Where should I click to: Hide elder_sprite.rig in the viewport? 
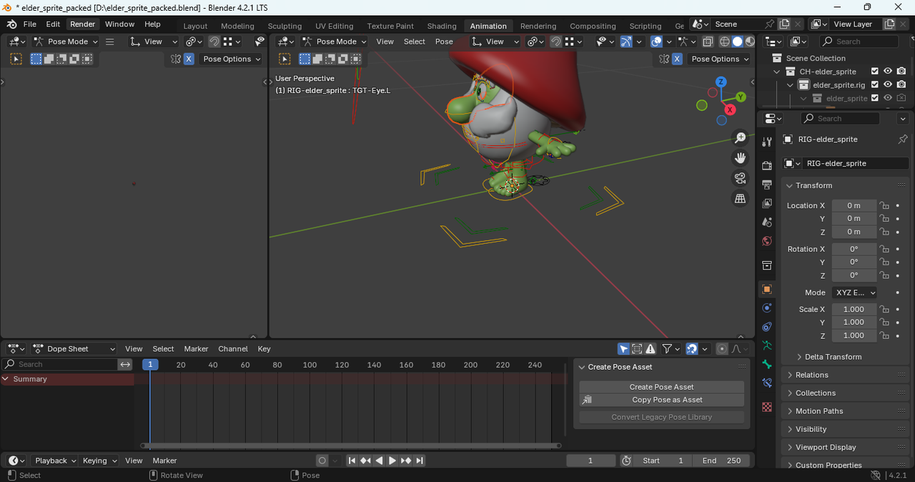(888, 85)
